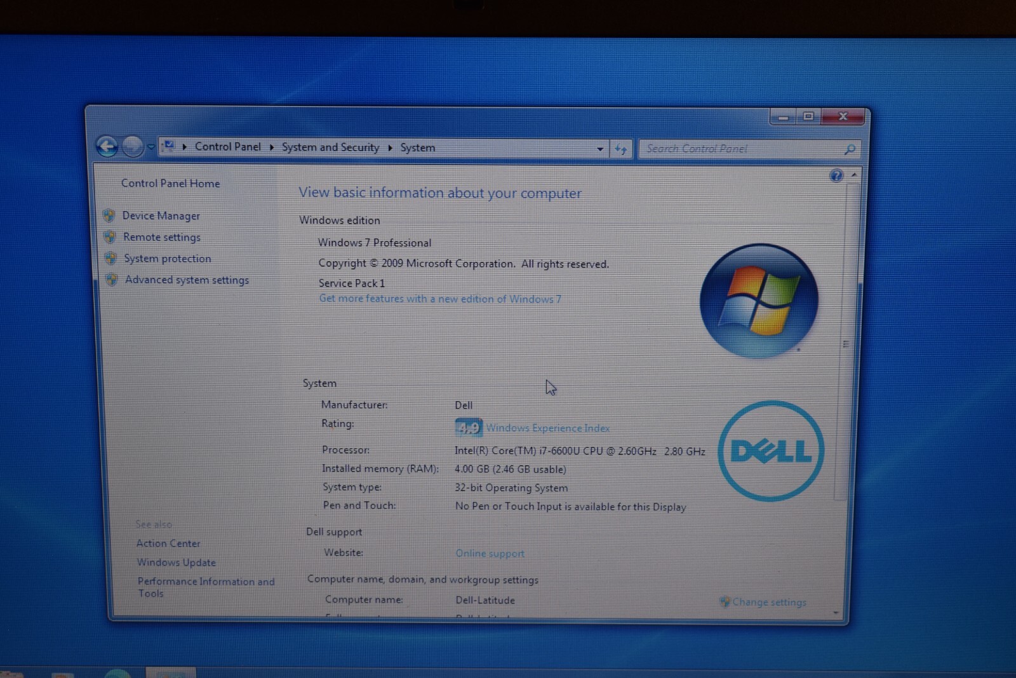Viewport: 1016px width, 678px height.
Task: Select Control Panel in the breadcrumb
Action: tap(227, 147)
